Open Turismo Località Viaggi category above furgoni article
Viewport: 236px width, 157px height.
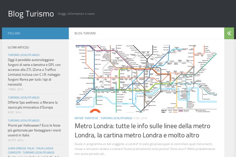point(24,55)
